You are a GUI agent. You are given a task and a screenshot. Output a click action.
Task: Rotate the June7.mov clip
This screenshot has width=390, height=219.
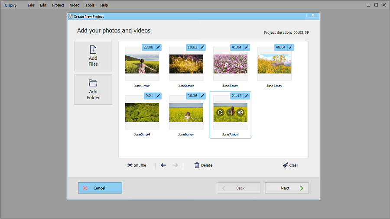220,113
